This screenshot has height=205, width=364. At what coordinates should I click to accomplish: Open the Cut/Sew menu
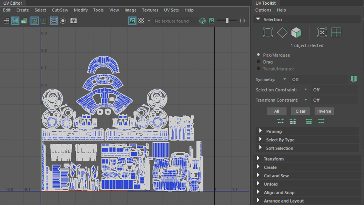(60, 10)
